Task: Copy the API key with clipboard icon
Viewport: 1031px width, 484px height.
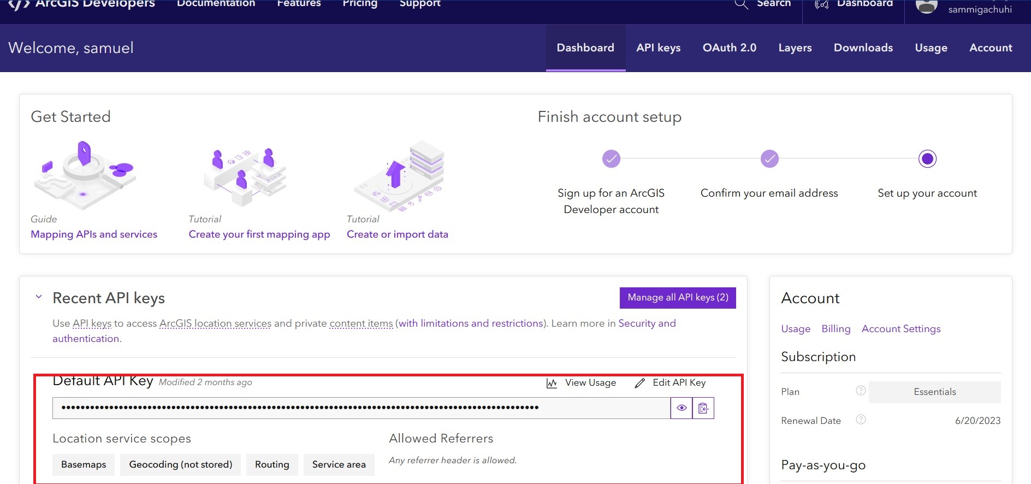Action: 703,408
